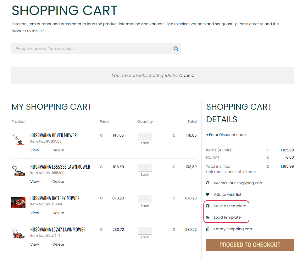Click the recalculate shopping cart refresh icon
The image size is (305, 261).
(208, 183)
